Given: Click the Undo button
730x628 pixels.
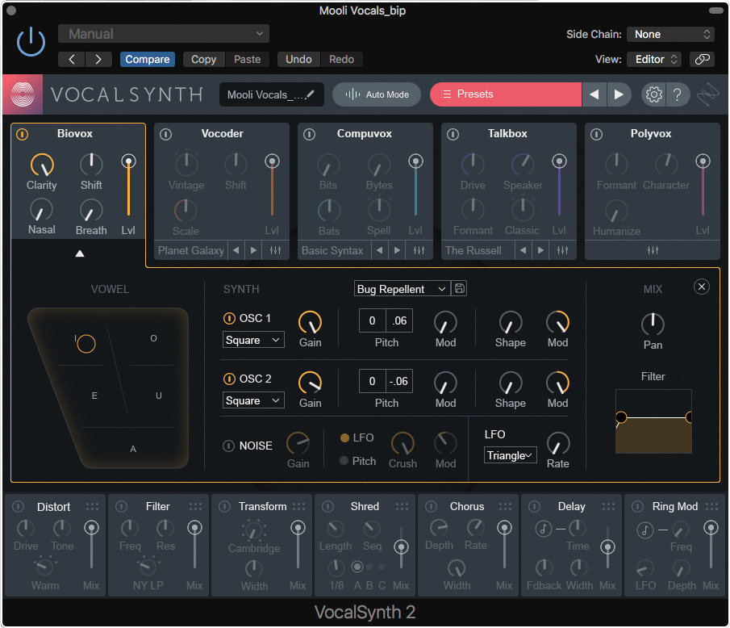Looking at the screenshot, I should click(298, 59).
